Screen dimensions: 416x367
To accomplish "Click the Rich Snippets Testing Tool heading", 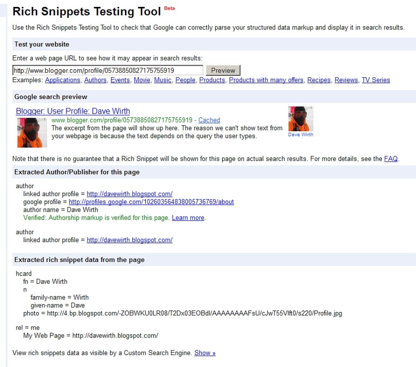I will click(x=87, y=12).
